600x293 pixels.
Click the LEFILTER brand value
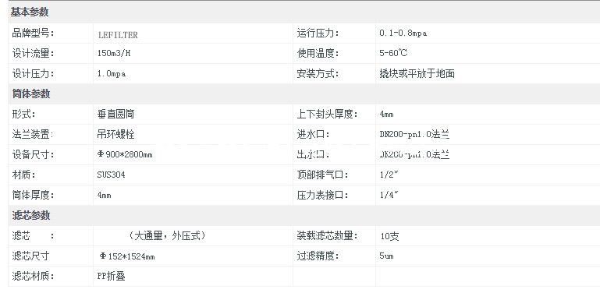118,35
